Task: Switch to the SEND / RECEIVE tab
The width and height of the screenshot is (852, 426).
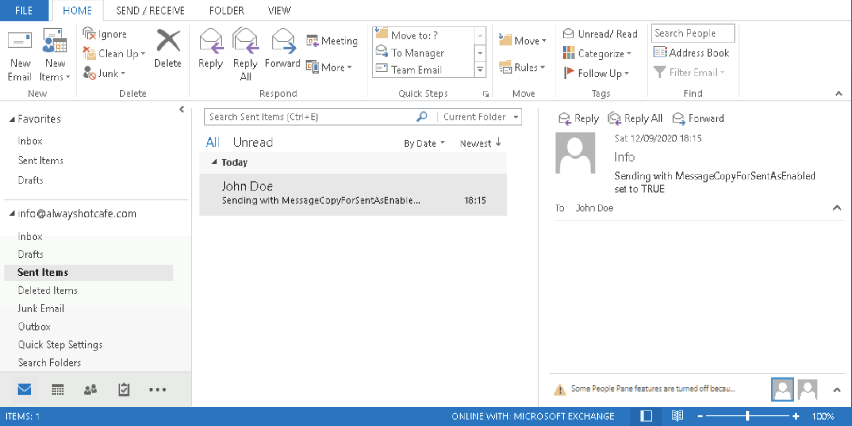Action: 150,10
